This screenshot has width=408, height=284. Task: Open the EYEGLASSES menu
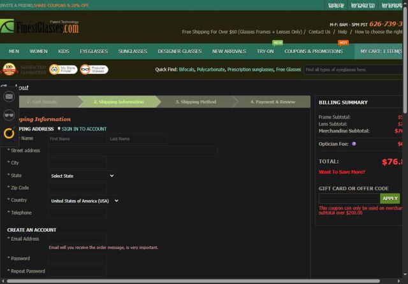(94, 52)
